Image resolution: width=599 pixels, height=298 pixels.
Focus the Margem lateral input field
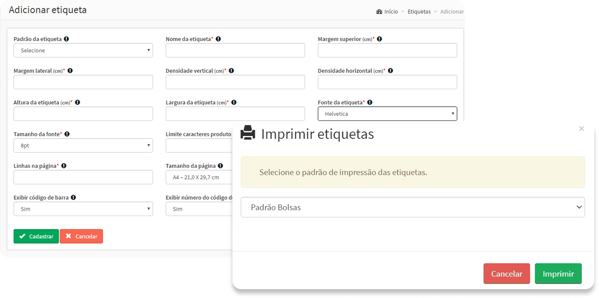tap(83, 82)
